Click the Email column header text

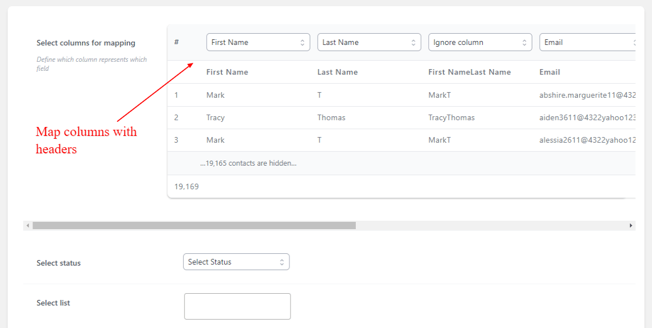[x=550, y=72]
